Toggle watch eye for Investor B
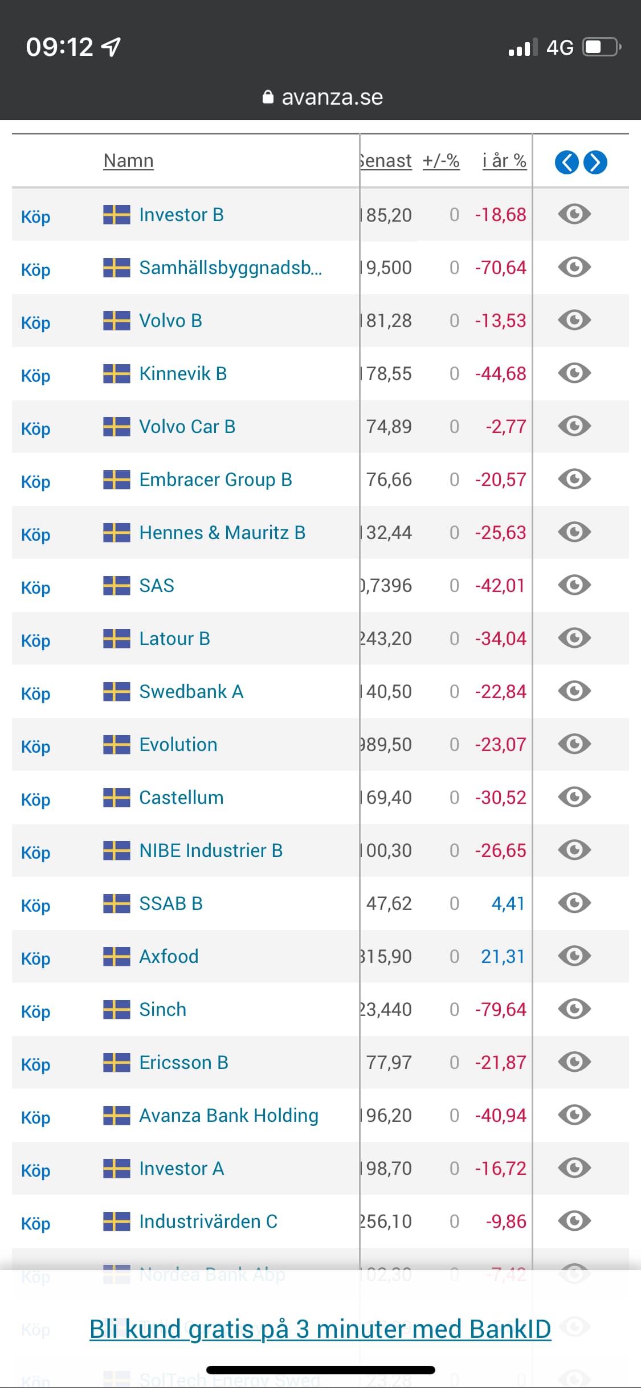The image size is (641, 1388). 574,214
